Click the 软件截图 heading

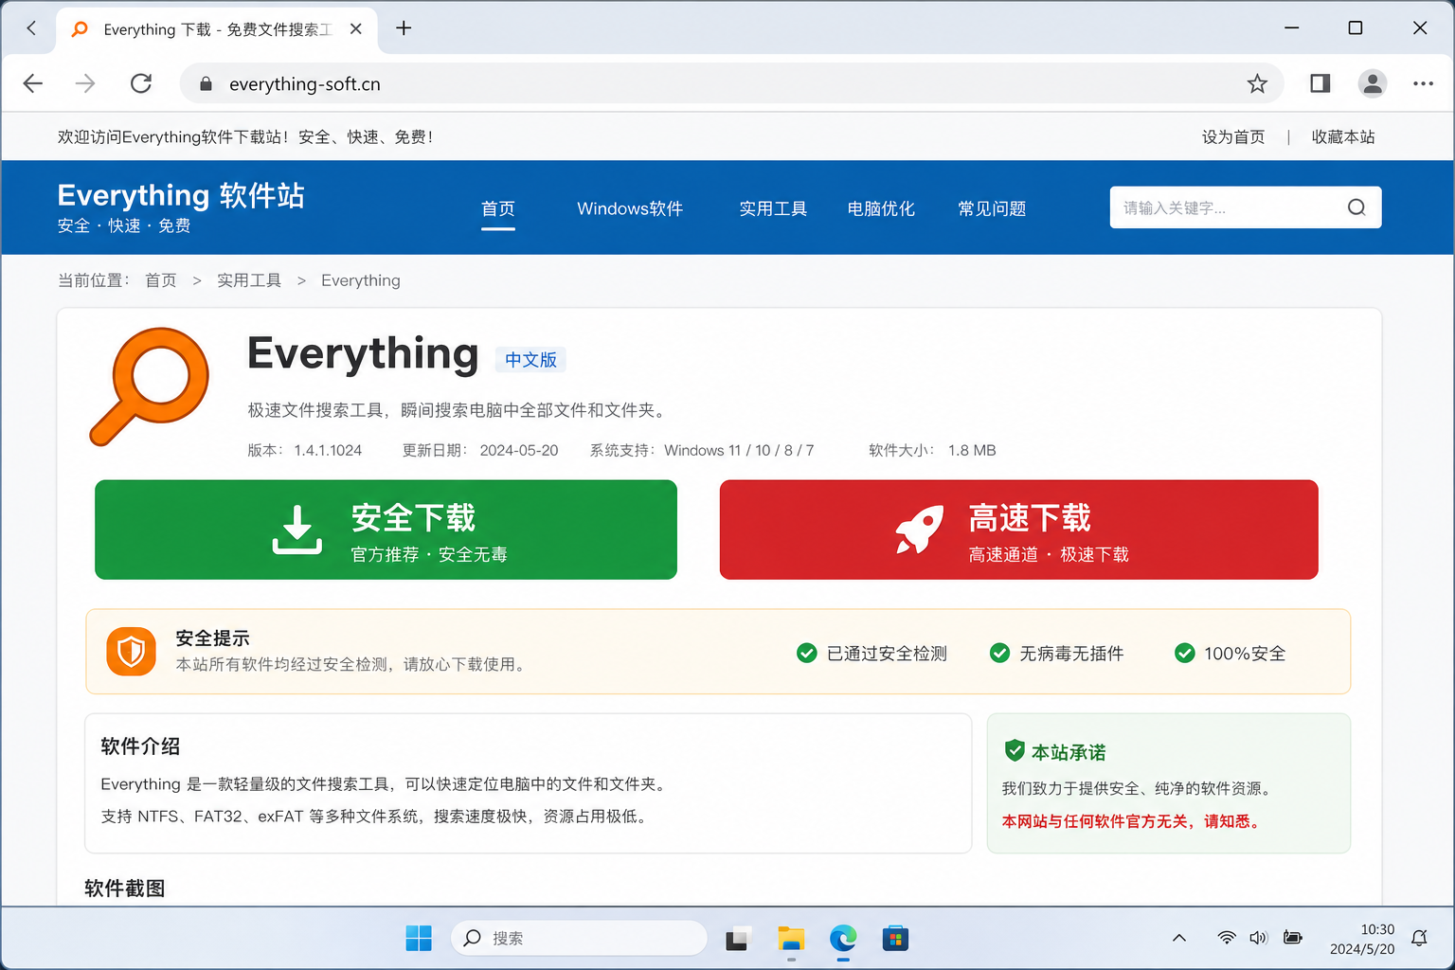[x=125, y=889]
